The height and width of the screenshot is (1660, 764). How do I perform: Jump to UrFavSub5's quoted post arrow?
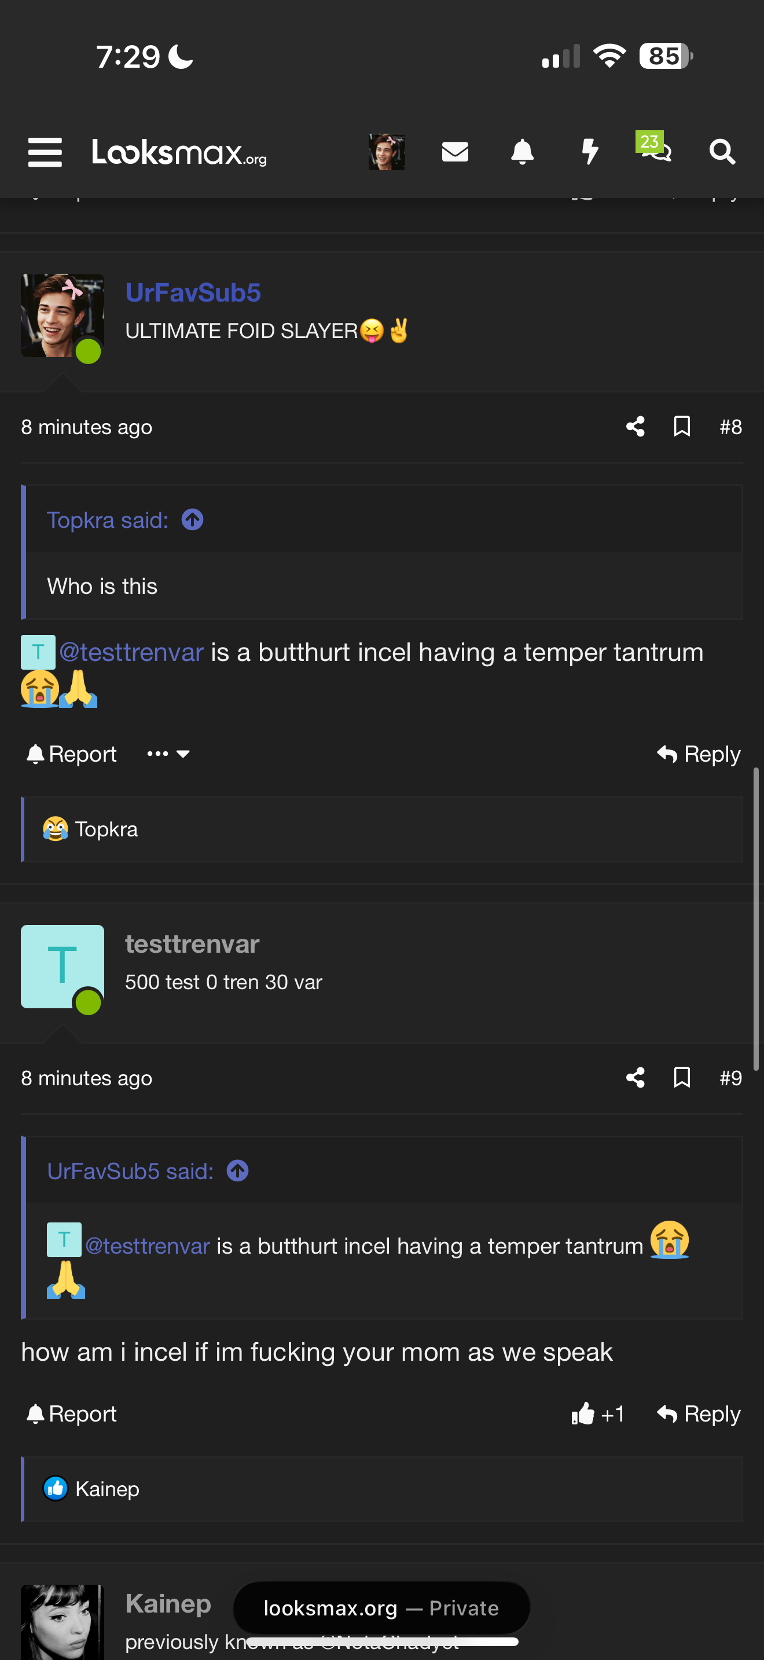[x=237, y=1171]
